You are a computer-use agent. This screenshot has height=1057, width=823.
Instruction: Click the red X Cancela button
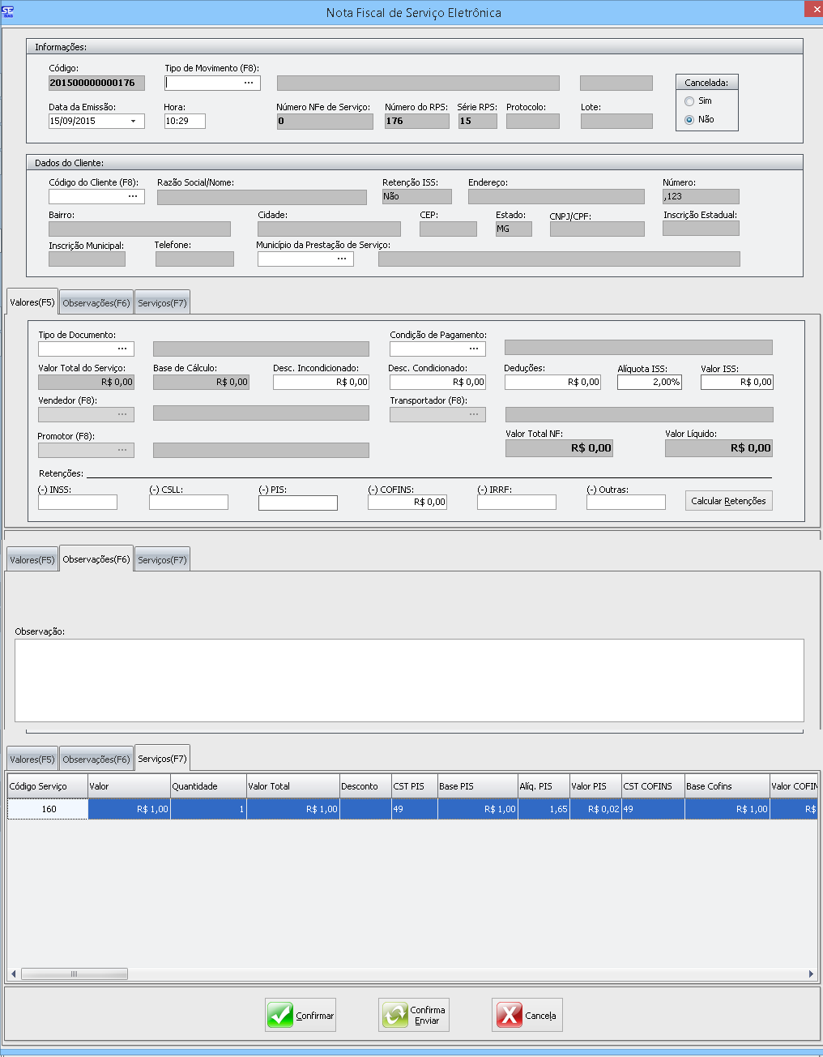(527, 1015)
